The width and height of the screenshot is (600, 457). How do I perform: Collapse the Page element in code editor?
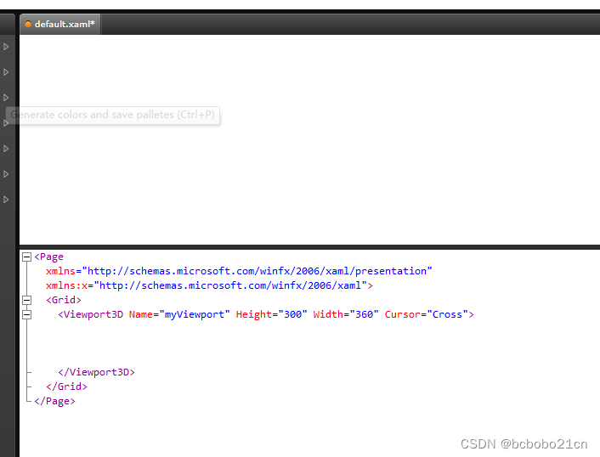pyautogui.click(x=26, y=257)
